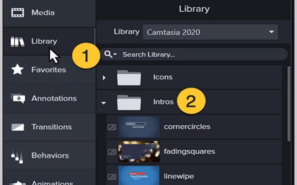This screenshot has height=185, width=297.
Task: Click the Annotations callout icon
Action: coord(18,98)
